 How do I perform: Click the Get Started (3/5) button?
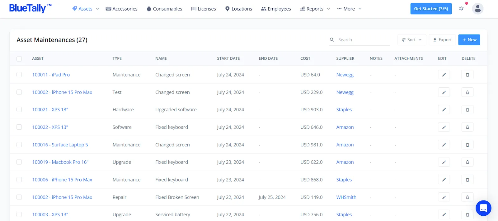(431, 9)
